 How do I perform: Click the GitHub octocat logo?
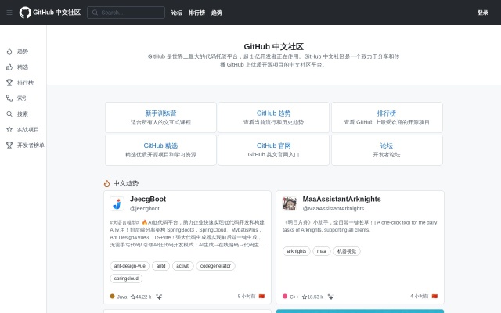click(25, 13)
